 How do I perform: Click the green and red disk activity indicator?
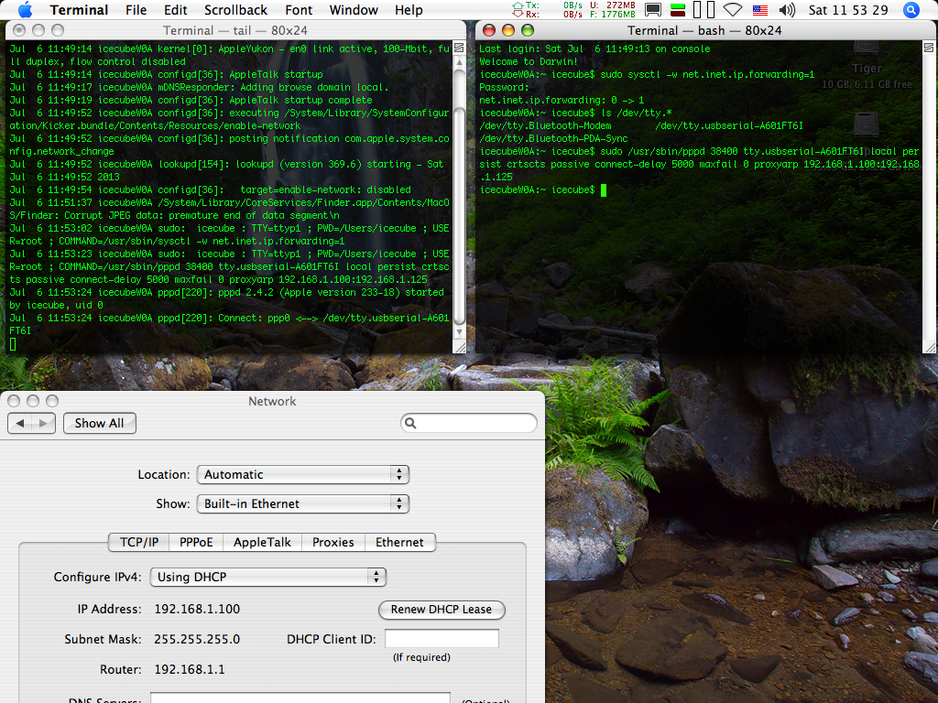678,9
